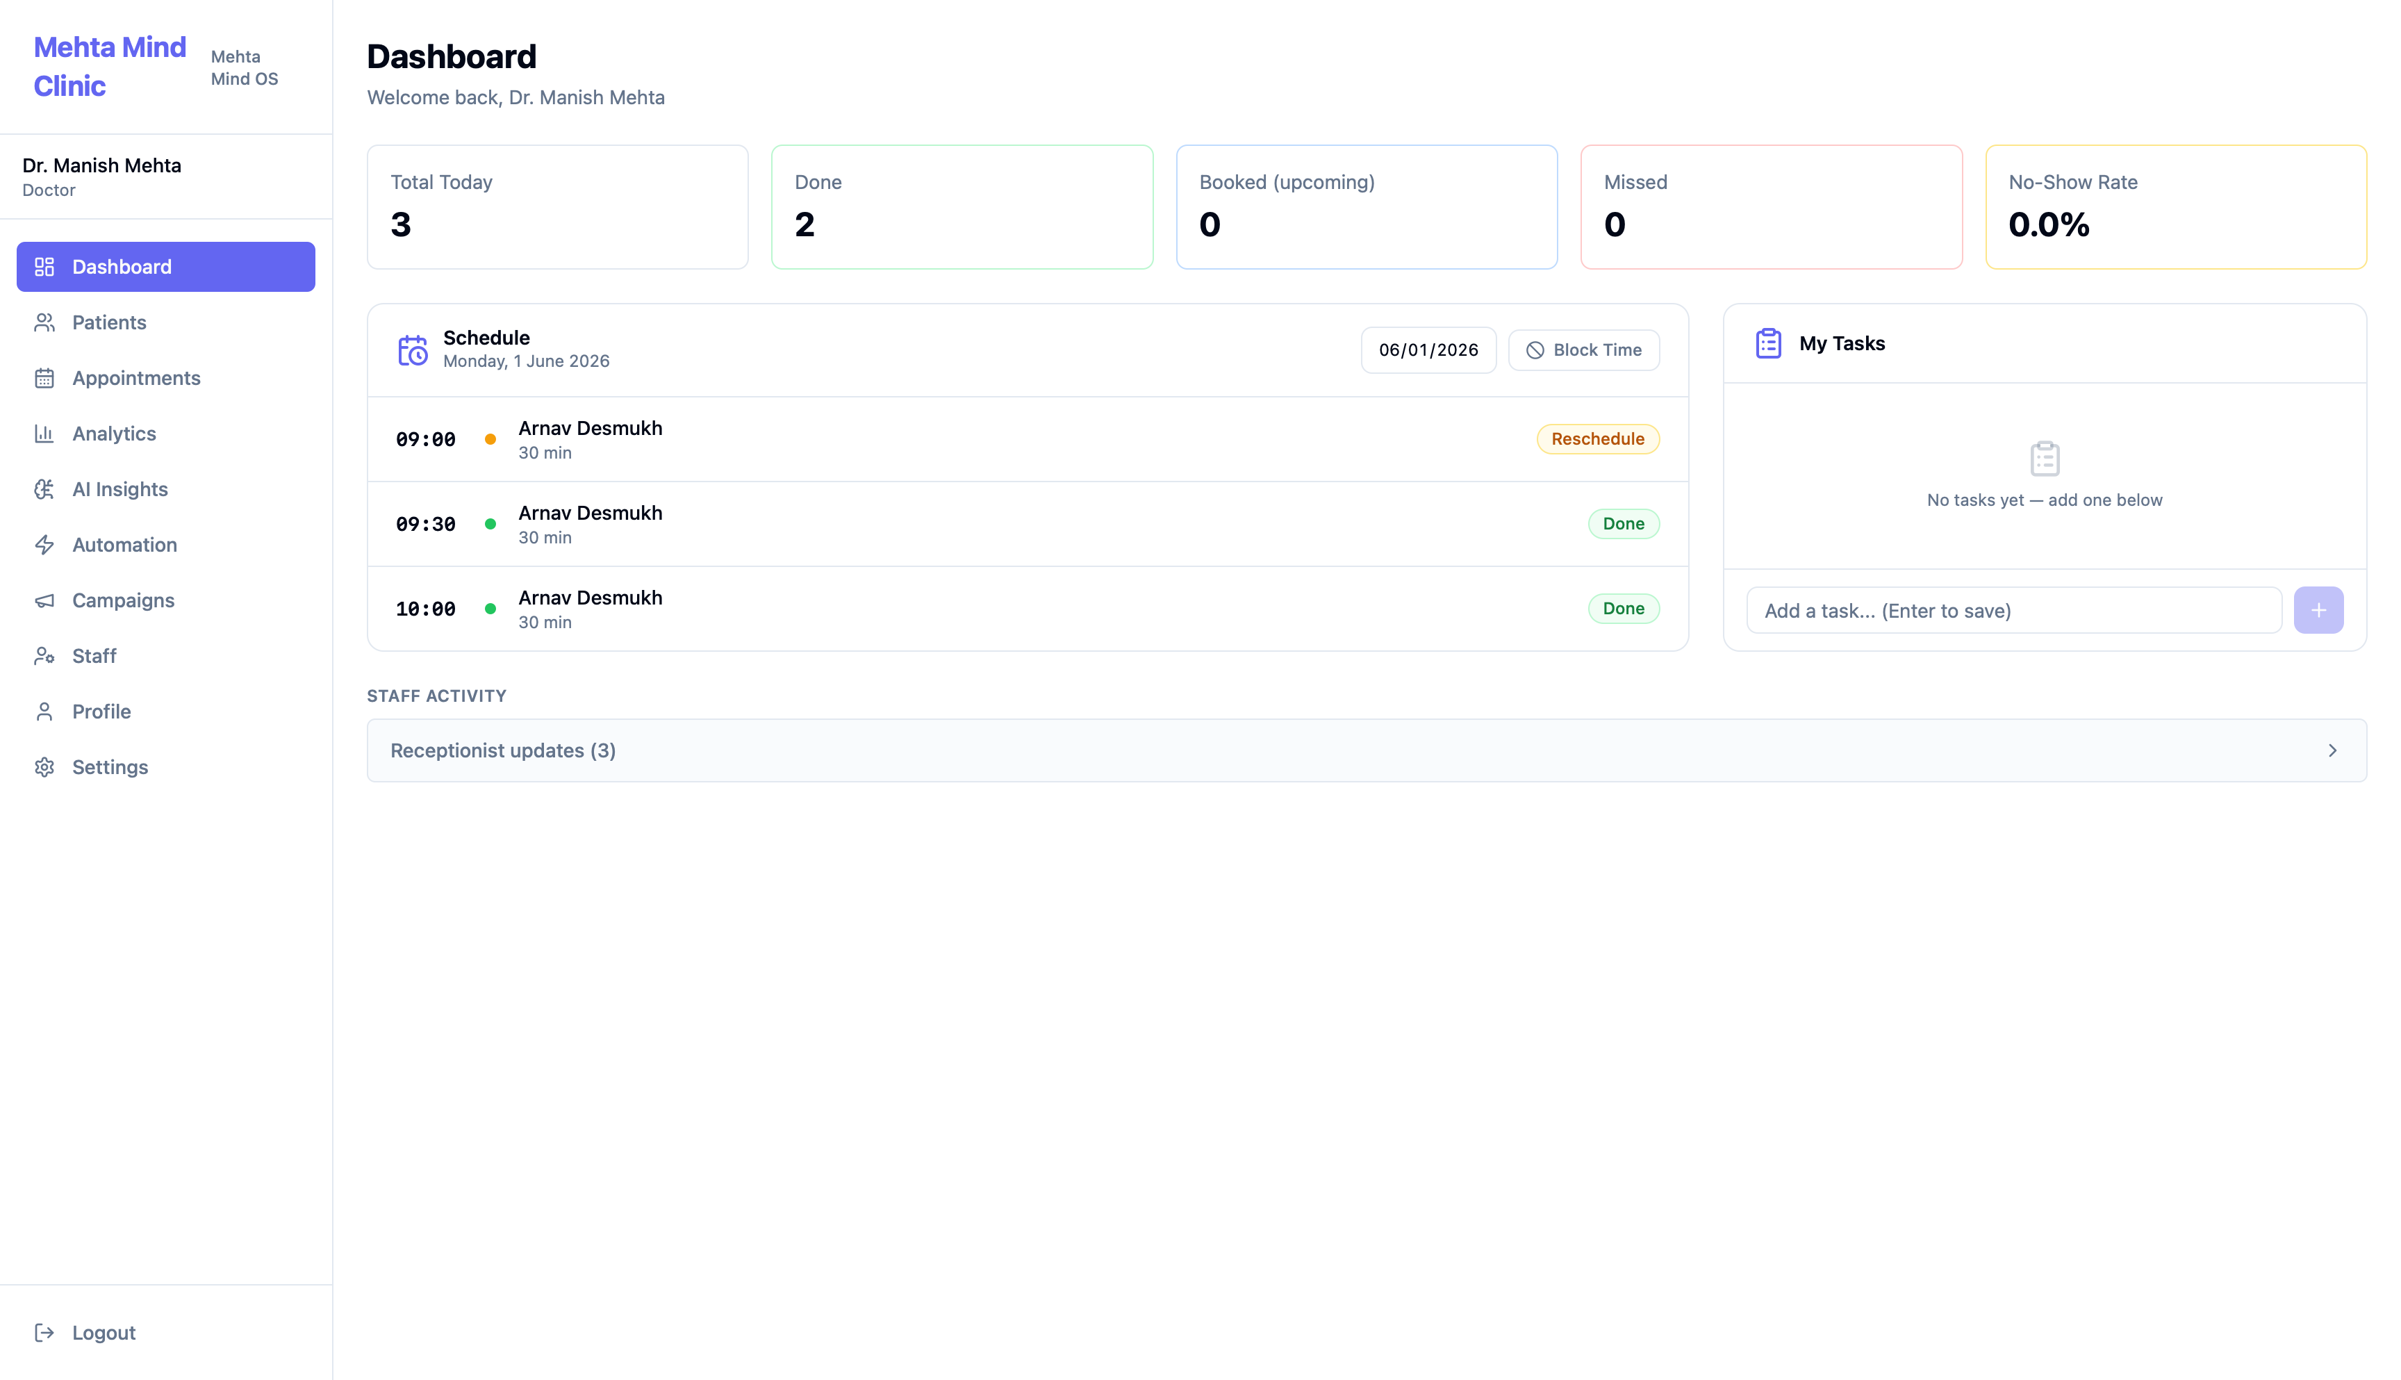
Task: Click the orange status dot at 09:00
Action: pyautogui.click(x=490, y=439)
